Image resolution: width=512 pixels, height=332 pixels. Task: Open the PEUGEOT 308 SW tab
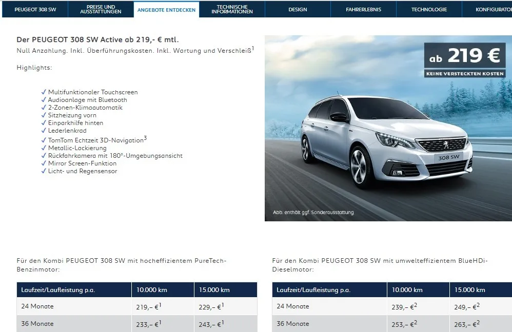tap(35, 9)
